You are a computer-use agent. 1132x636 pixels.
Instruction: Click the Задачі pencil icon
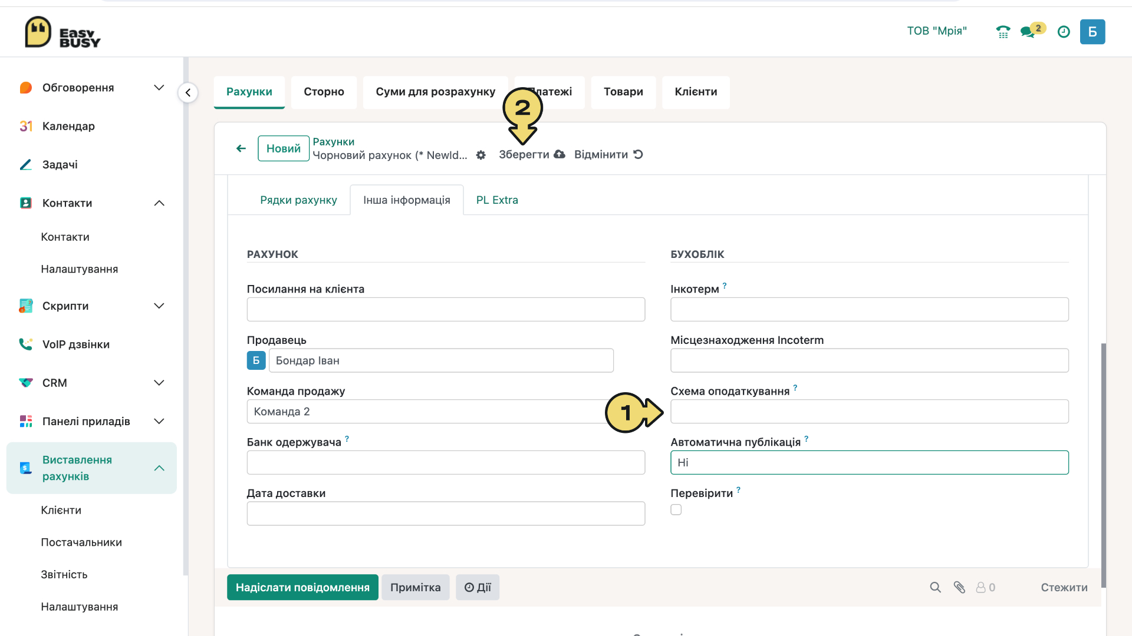click(x=26, y=164)
